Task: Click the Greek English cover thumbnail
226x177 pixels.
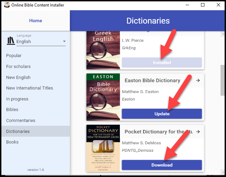Action: [103, 50]
